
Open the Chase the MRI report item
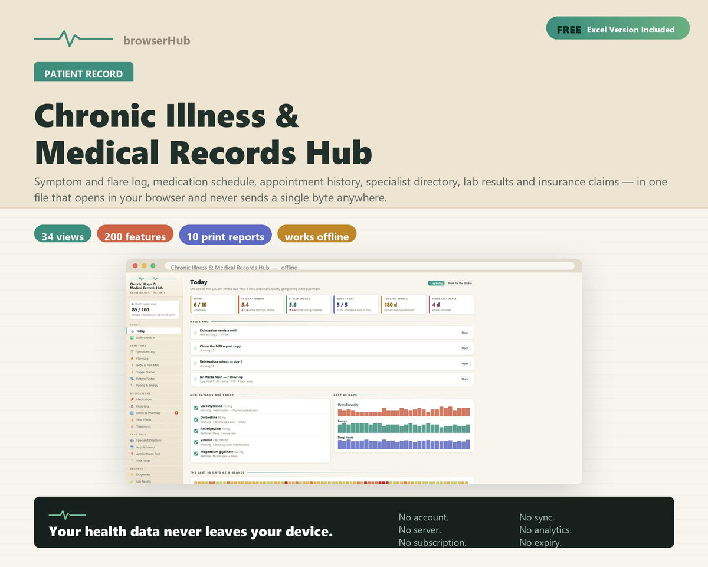[x=465, y=348]
